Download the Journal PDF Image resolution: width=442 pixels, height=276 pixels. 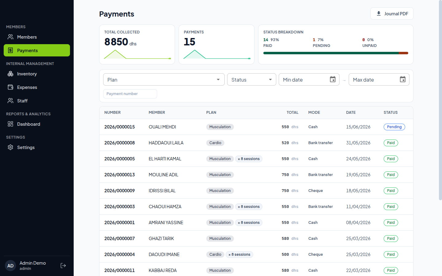392,13
